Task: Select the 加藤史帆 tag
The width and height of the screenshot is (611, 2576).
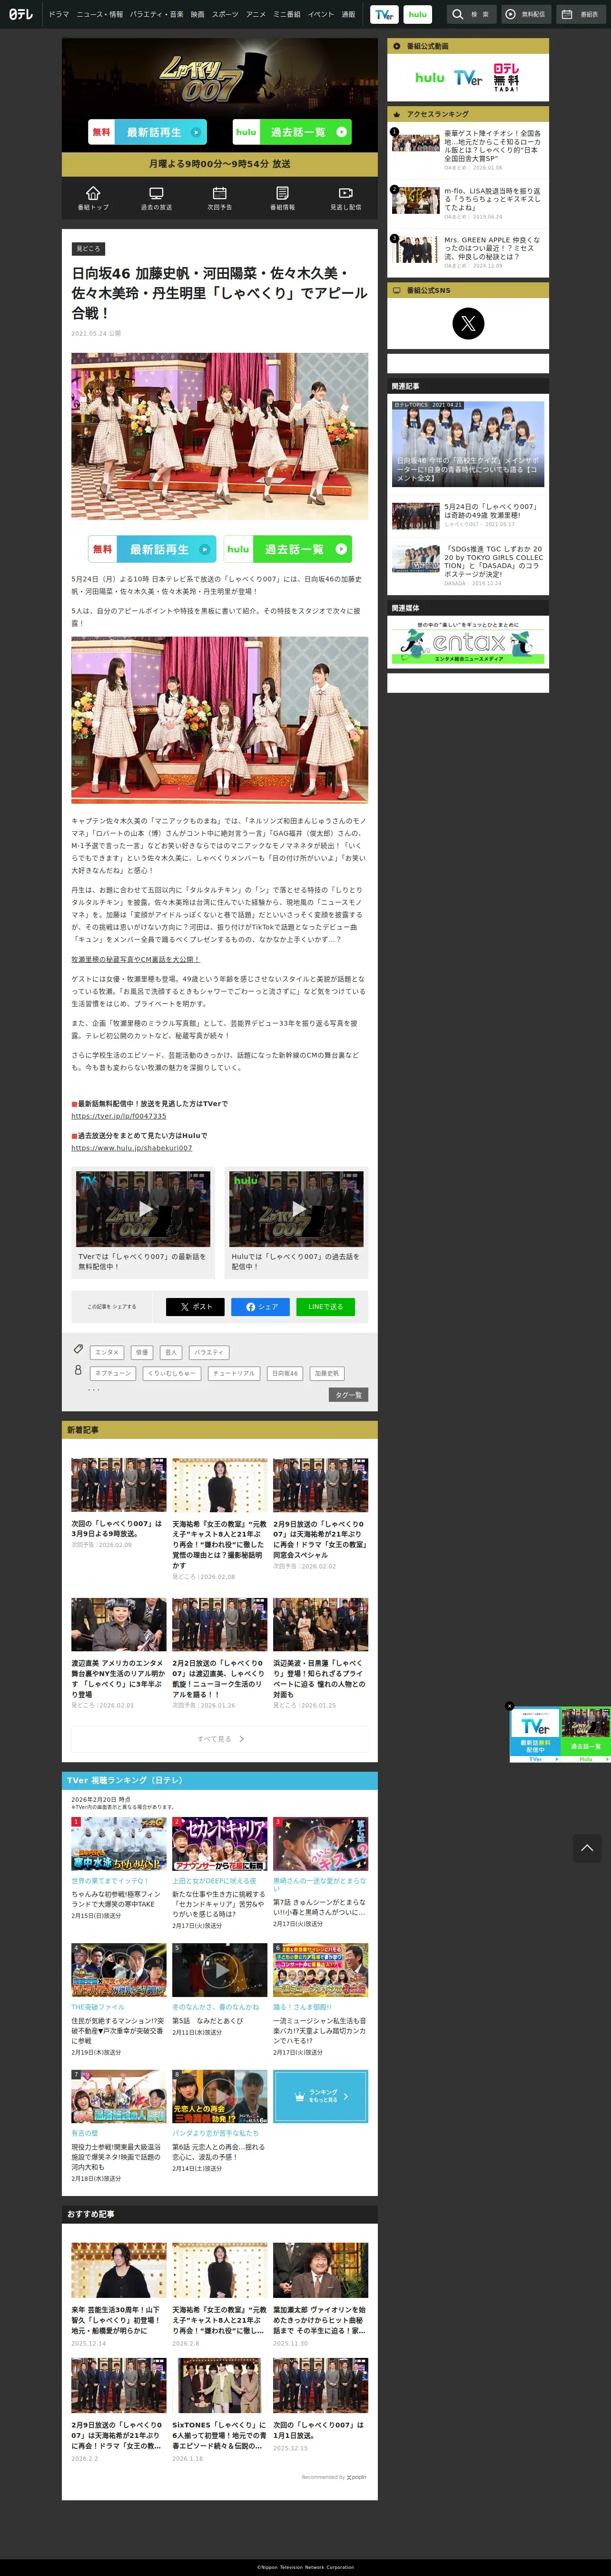Action: 326,1373
